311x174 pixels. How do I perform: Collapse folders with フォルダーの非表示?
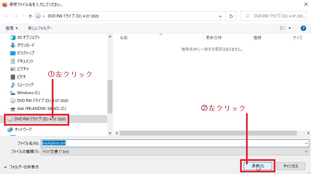21,167
